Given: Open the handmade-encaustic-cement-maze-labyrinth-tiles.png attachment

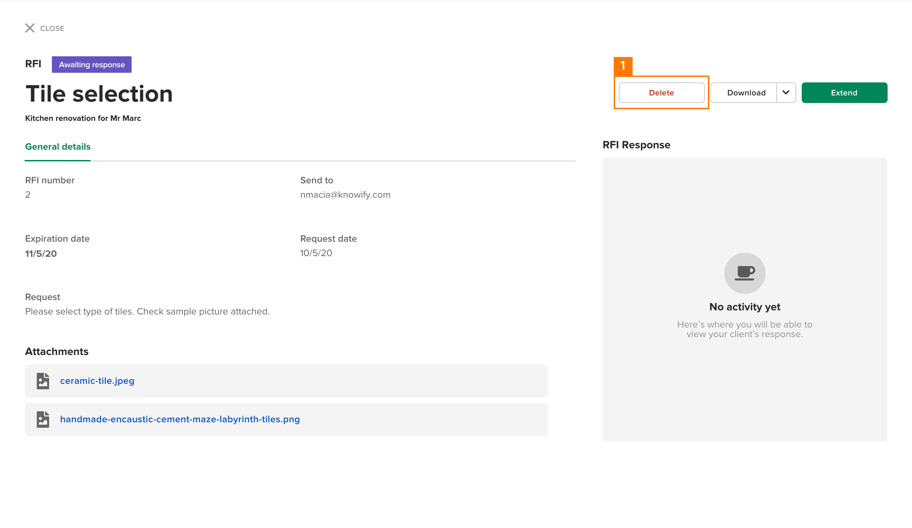Looking at the screenshot, I should (180, 419).
